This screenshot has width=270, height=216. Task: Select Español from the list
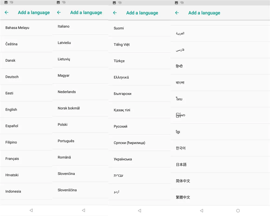[12, 126]
